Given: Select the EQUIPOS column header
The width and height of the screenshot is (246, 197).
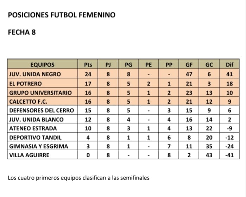Looking at the screenshot, I should pyautogui.click(x=42, y=65).
